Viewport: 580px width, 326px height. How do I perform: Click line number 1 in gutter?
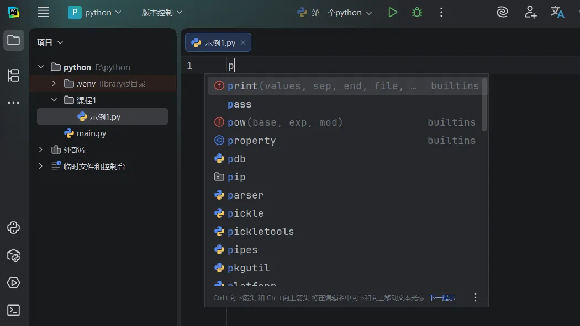click(x=189, y=66)
